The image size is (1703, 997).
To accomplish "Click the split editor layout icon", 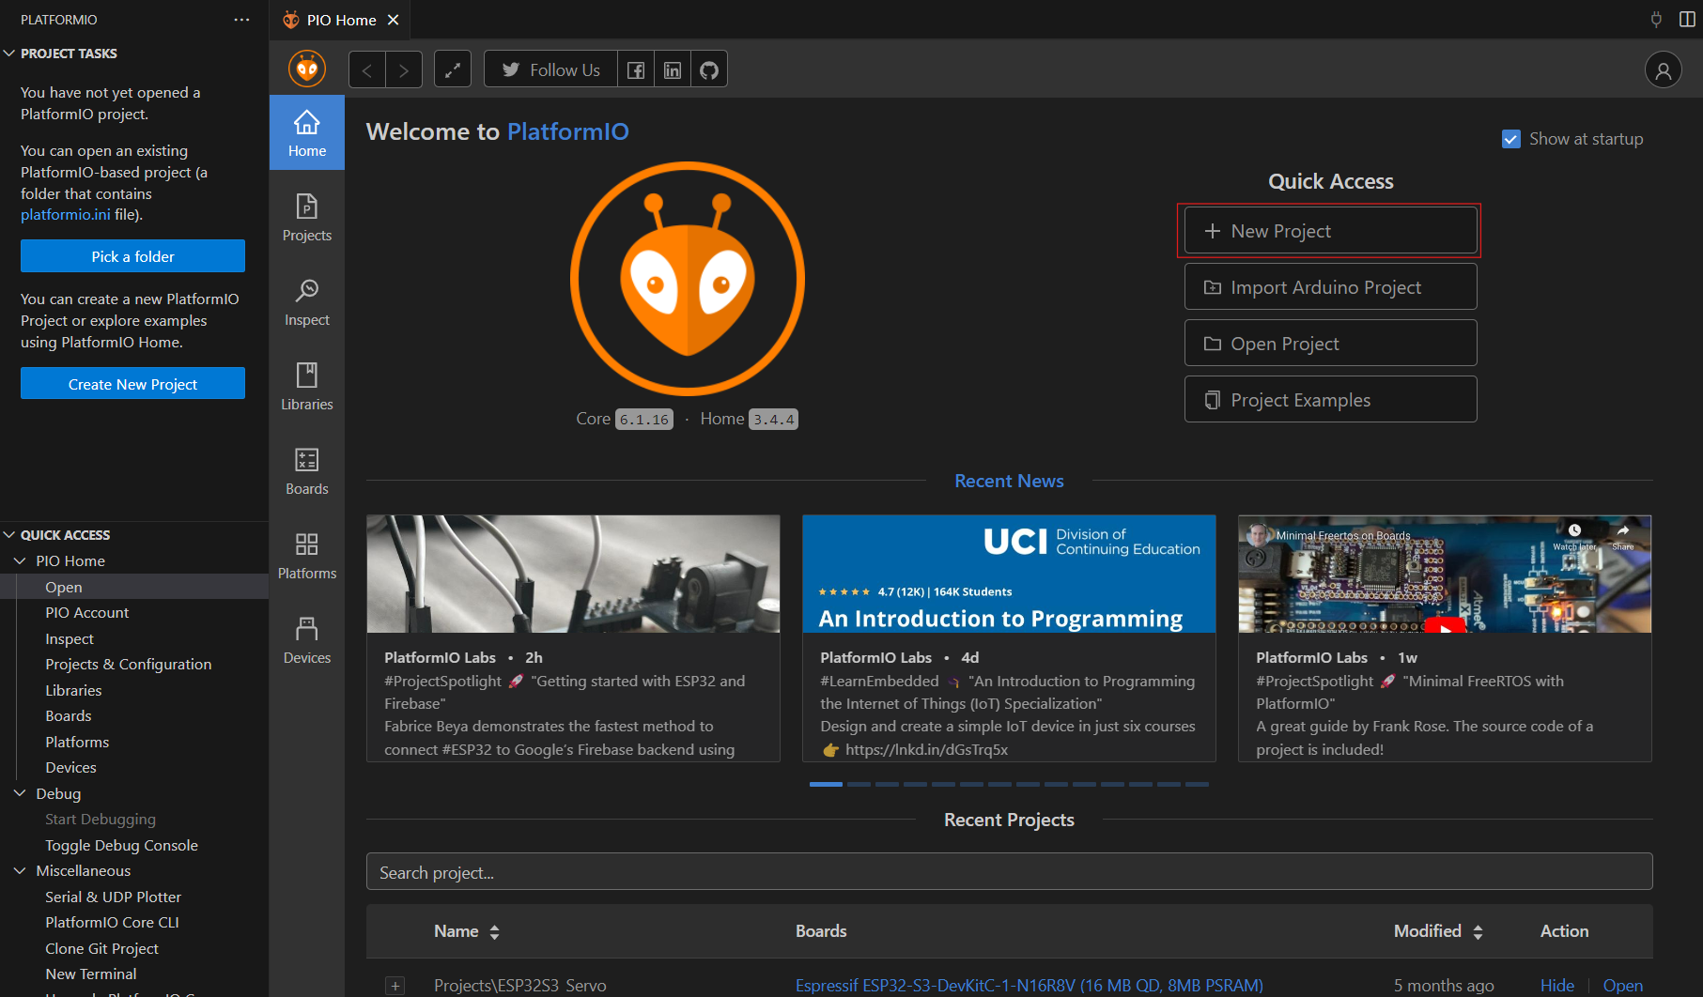I will click(1687, 20).
